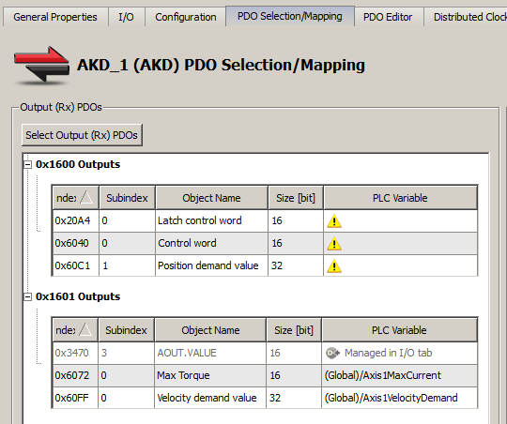Screen dimensions: 507x424
Task: Click Select Output (Rx) PDOs button
Action: click(82, 135)
